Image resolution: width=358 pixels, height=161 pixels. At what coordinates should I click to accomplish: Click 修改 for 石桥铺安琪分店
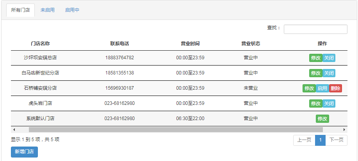309,88
